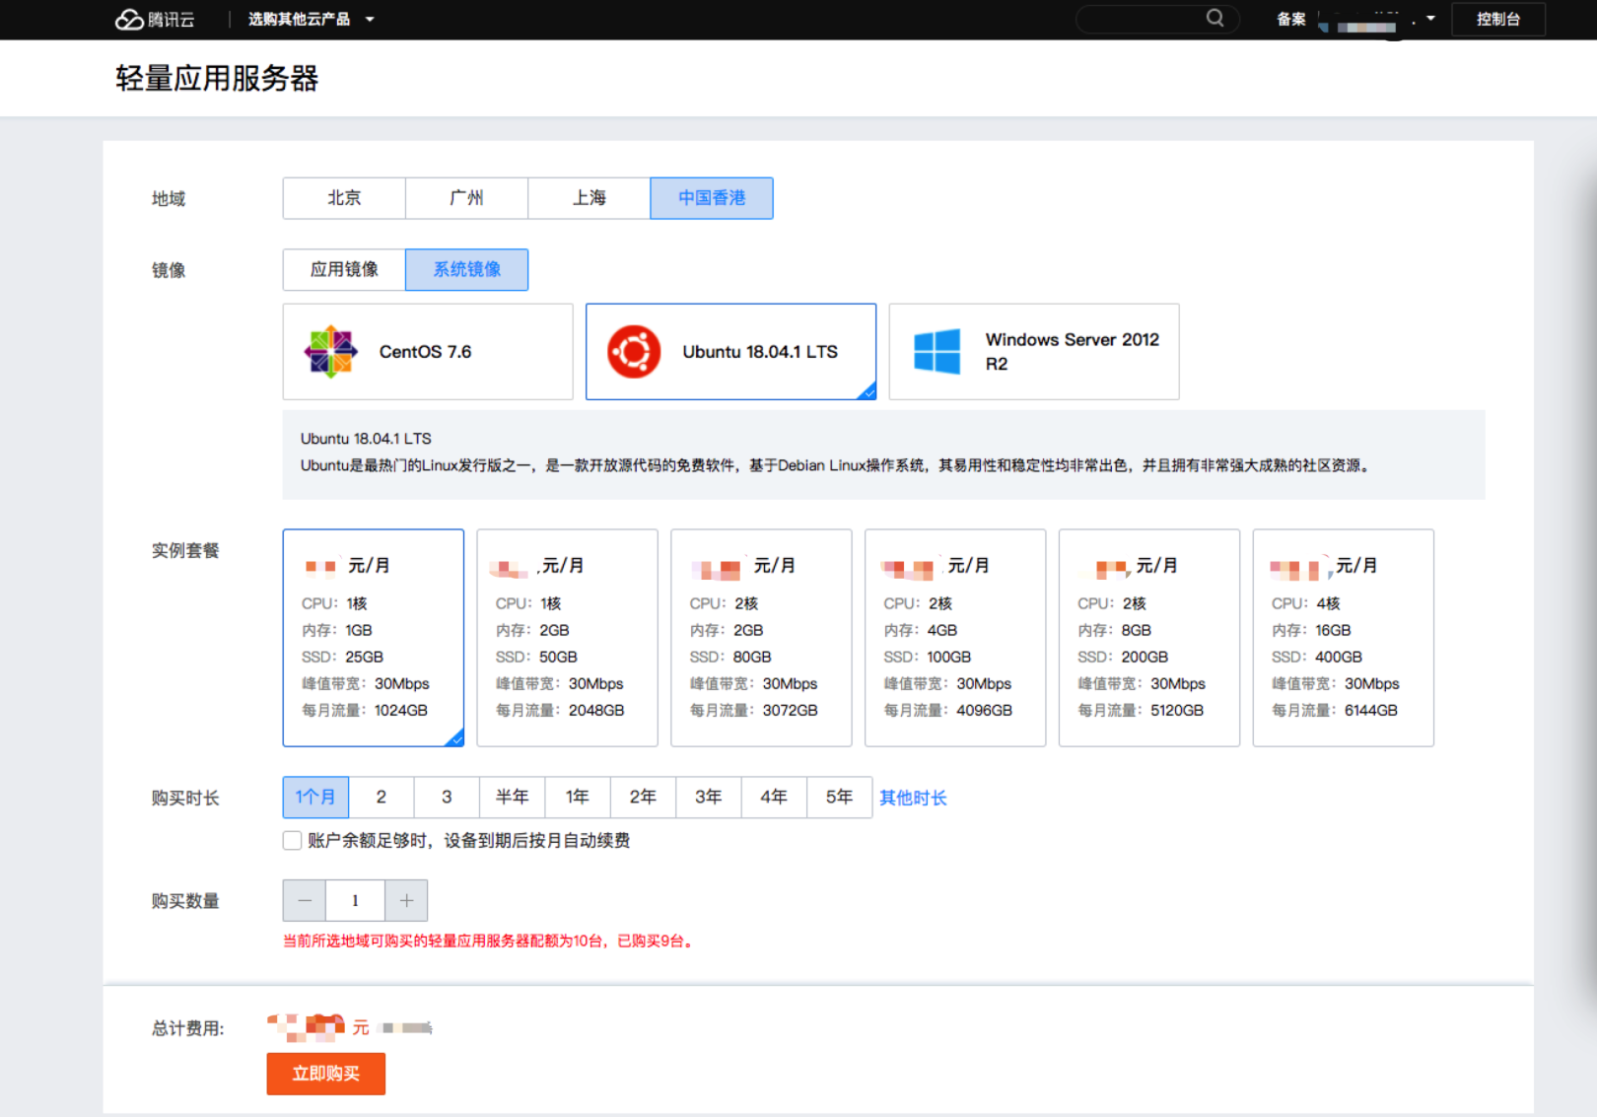Select the 1核 1GB 25GB SSD plan

tap(374, 638)
